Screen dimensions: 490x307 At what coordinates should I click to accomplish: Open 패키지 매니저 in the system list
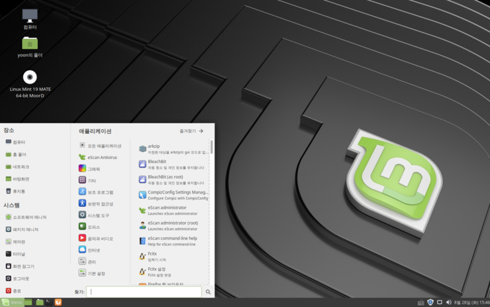(x=22, y=229)
